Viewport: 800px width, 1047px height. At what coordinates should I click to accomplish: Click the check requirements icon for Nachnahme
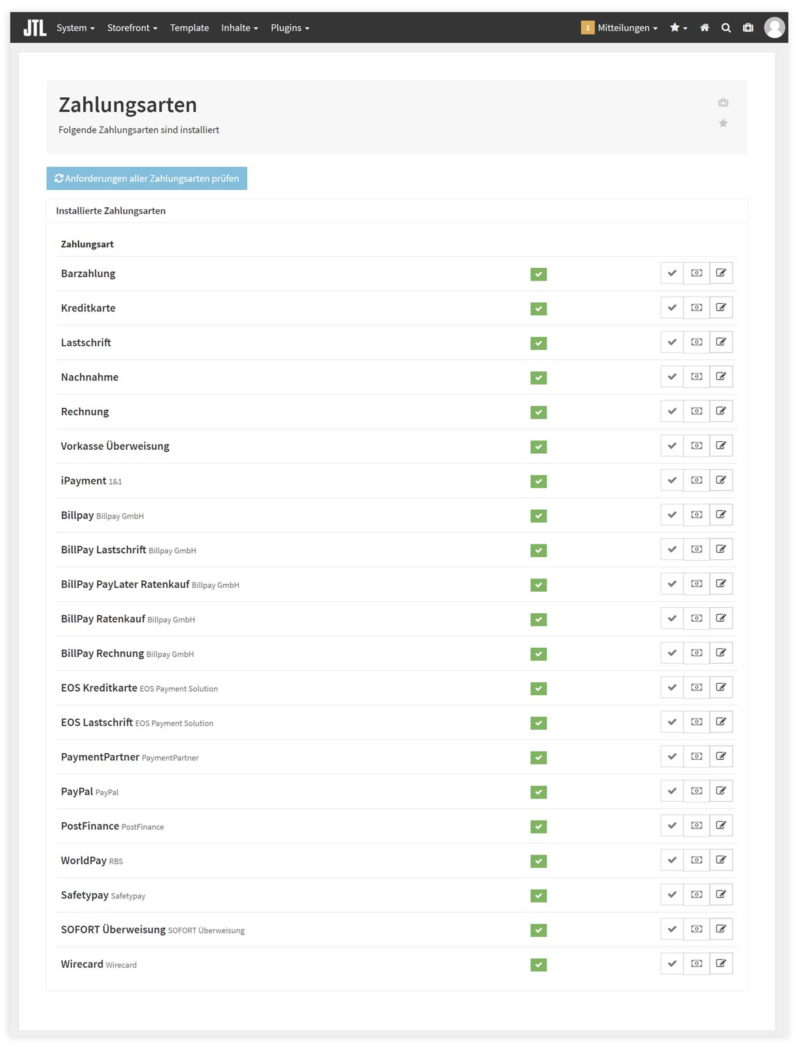point(672,377)
